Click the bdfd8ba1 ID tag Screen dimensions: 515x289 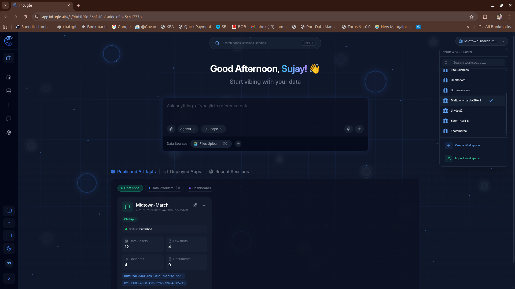pyautogui.click(x=153, y=276)
